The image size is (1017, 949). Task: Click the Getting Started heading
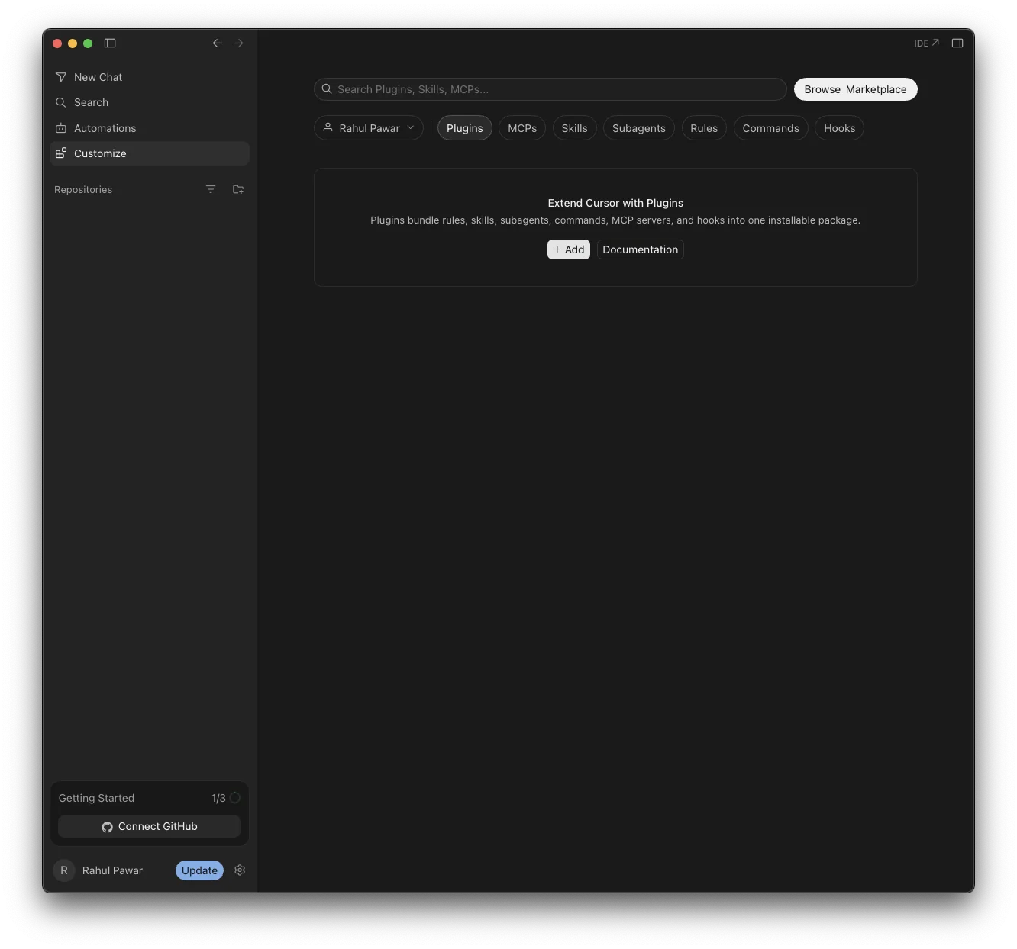click(96, 798)
